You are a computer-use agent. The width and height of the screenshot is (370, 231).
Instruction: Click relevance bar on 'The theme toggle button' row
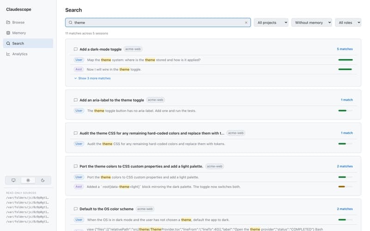point(345,111)
